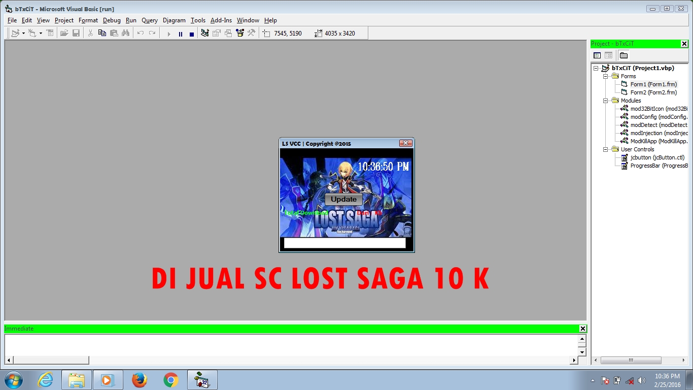693x390 pixels.
Task: Click the Start run arrow
Action: click(x=169, y=34)
